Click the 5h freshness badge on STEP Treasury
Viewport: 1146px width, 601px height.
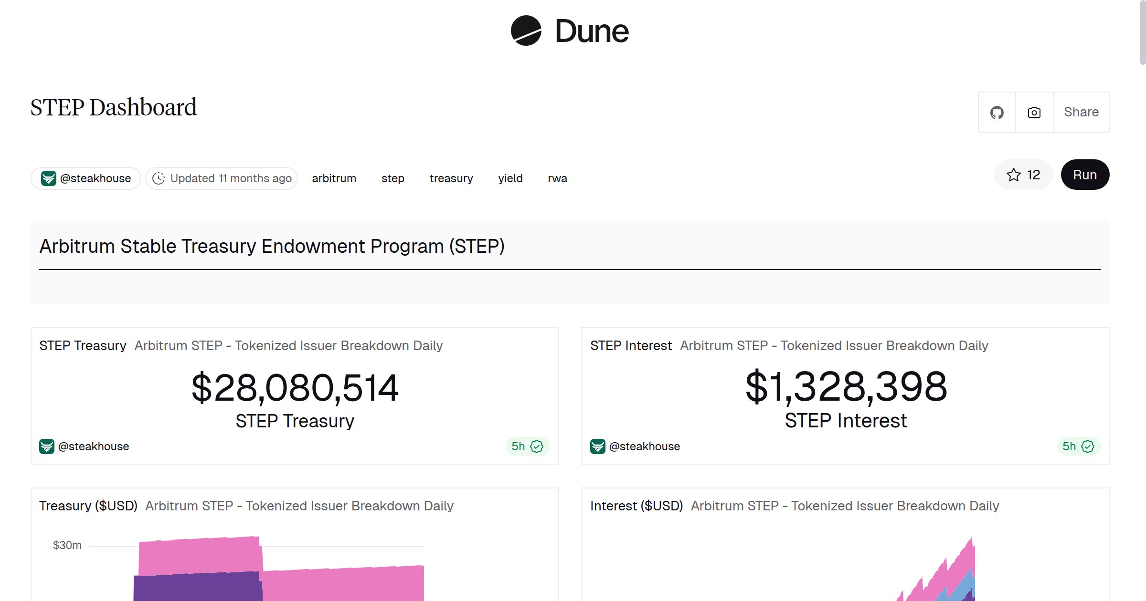(517, 446)
